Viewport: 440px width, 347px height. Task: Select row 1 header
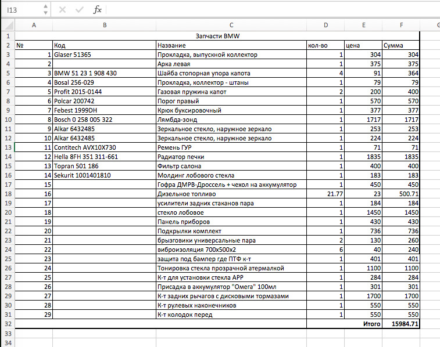coord(8,36)
